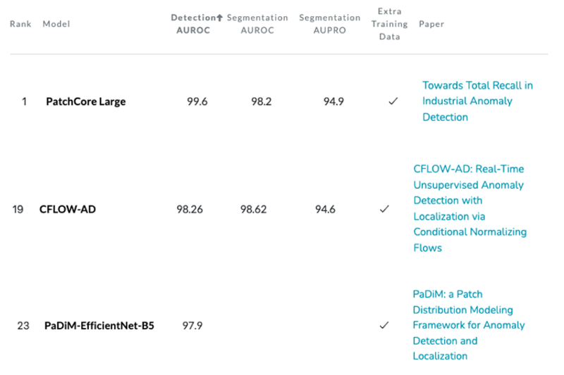Click the 98.62 Segmentation AUROC value
Viewport: 564px width, 375px height.
pos(254,209)
